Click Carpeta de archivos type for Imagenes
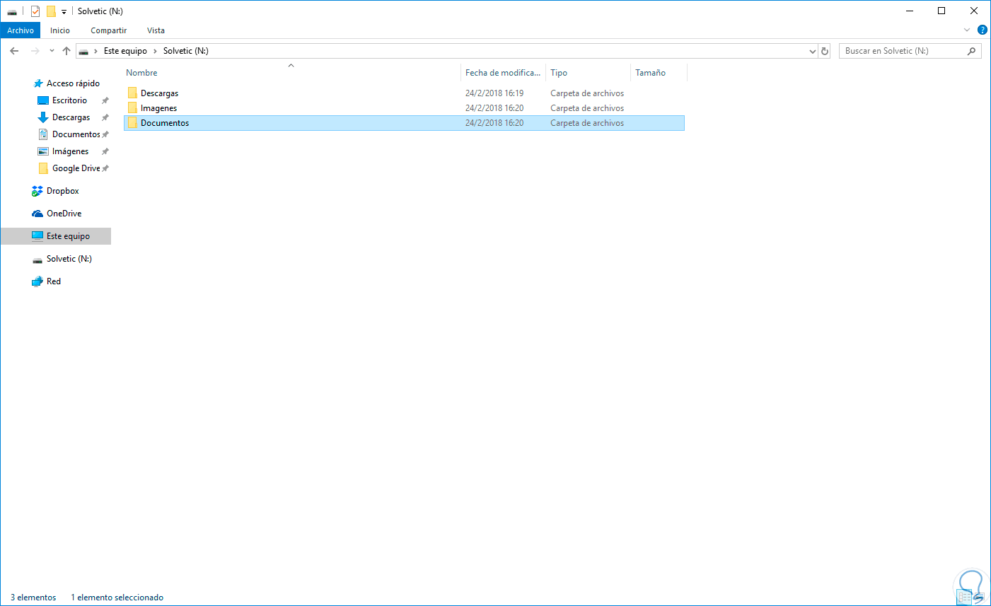 pos(587,108)
